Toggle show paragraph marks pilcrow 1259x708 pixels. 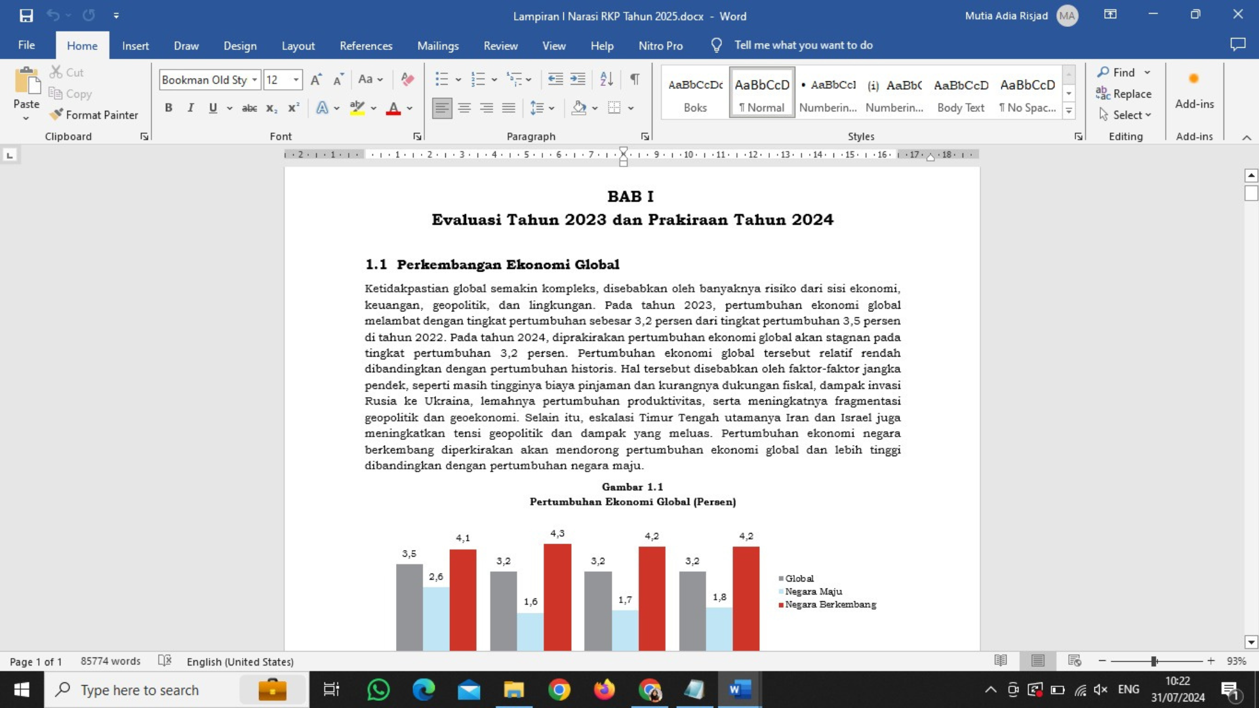click(x=635, y=79)
